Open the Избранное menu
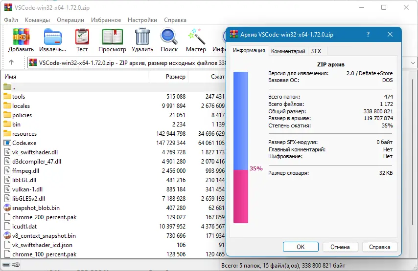 tap(106, 20)
